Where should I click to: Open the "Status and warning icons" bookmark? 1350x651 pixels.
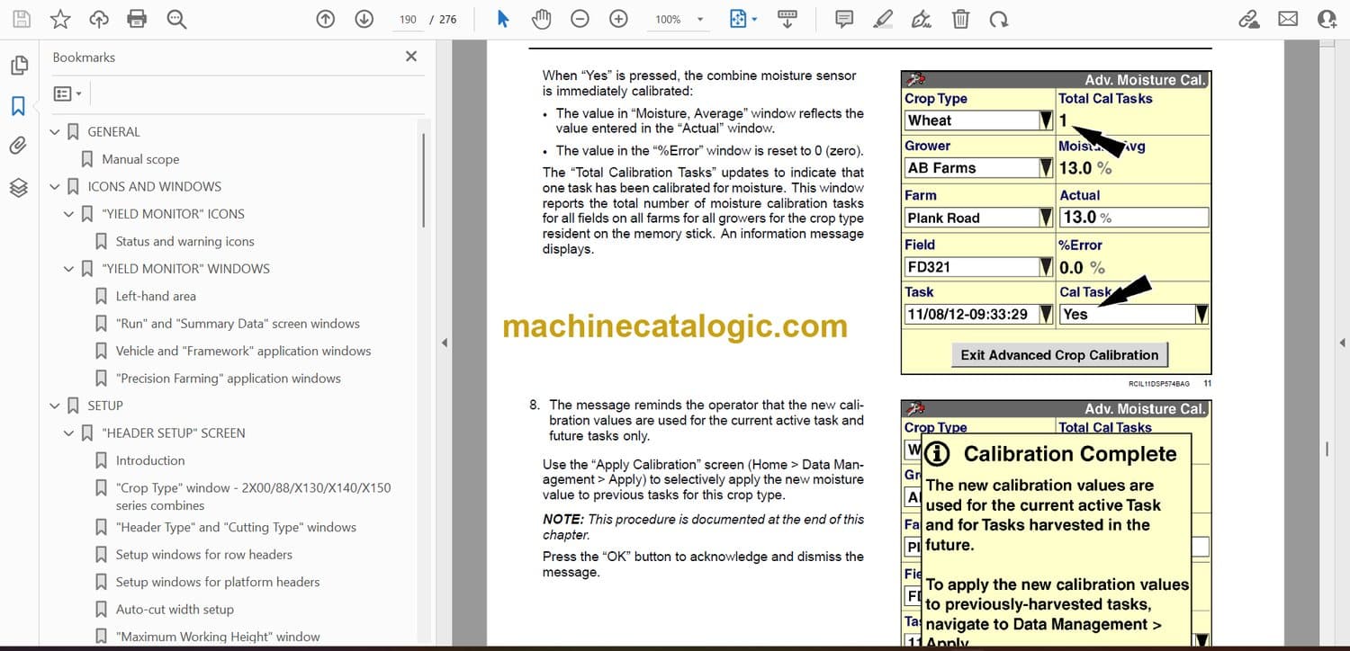184,241
